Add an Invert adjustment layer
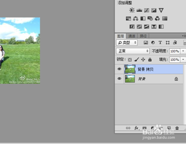Image resolution: width=186 pixels, height=144 pixels. click(132, 27)
